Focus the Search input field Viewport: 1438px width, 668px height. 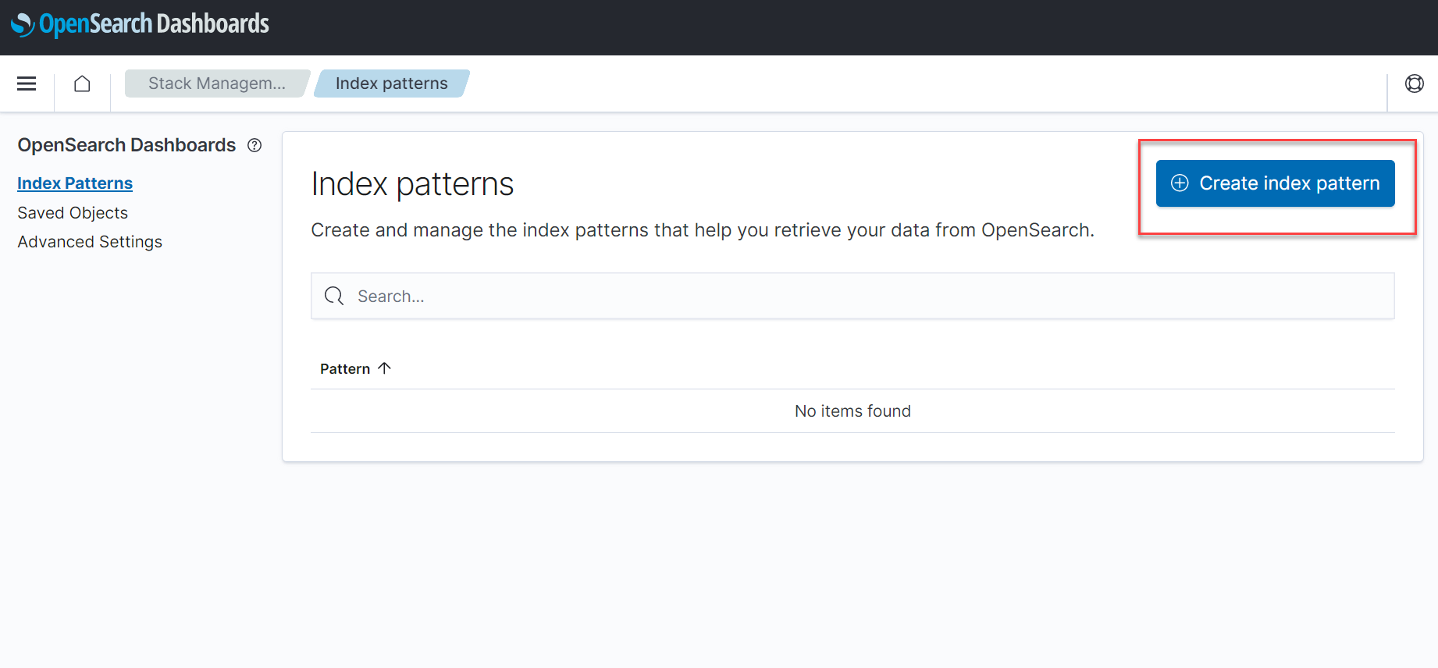pyautogui.click(x=859, y=296)
